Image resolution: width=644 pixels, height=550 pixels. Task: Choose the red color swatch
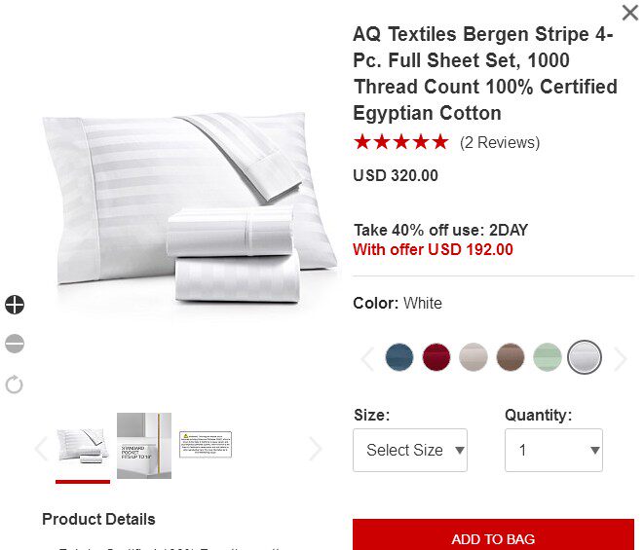436,357
